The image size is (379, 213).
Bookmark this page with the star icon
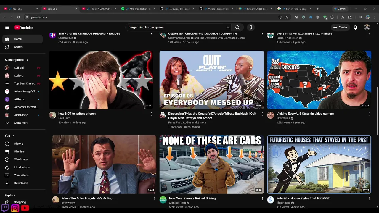click(x=287, y=17)
